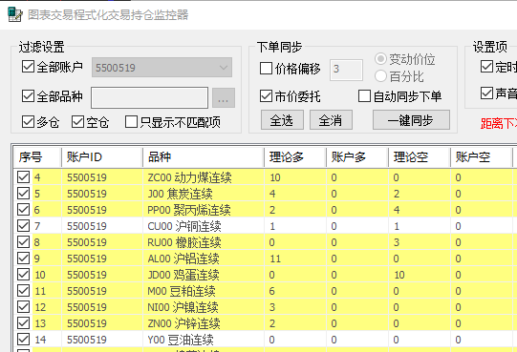Uncheck the row 7 沪铜连续 checkbox
The width and height of the screenshot is (517, 352).
(x=23, y=225)
